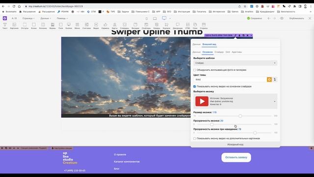314x177 pixels.
Task: Adjust 'Прозрачность иконки при наведении' slider
Action: pyautogui.click(x=255, y=133)
